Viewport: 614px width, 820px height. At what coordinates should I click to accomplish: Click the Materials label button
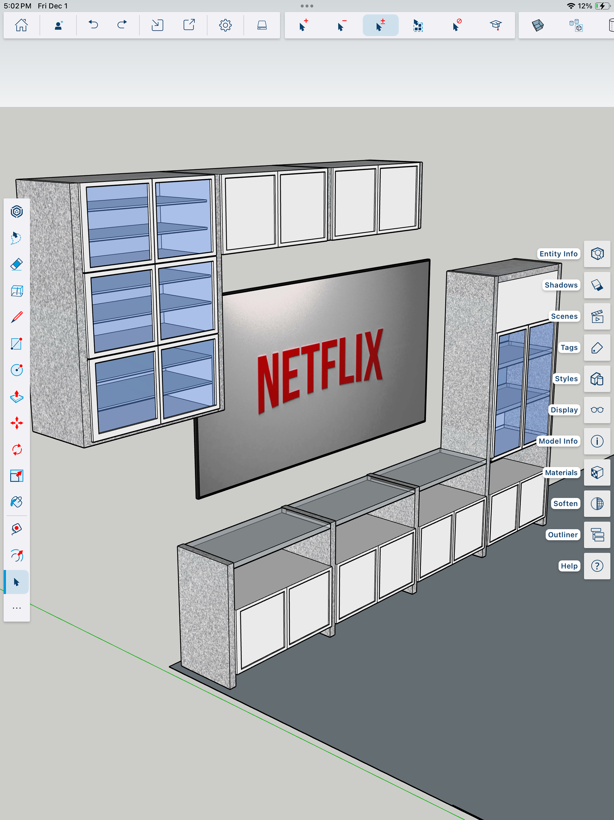point(561,473)
